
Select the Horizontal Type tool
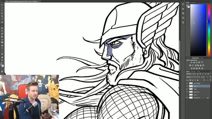2,48
